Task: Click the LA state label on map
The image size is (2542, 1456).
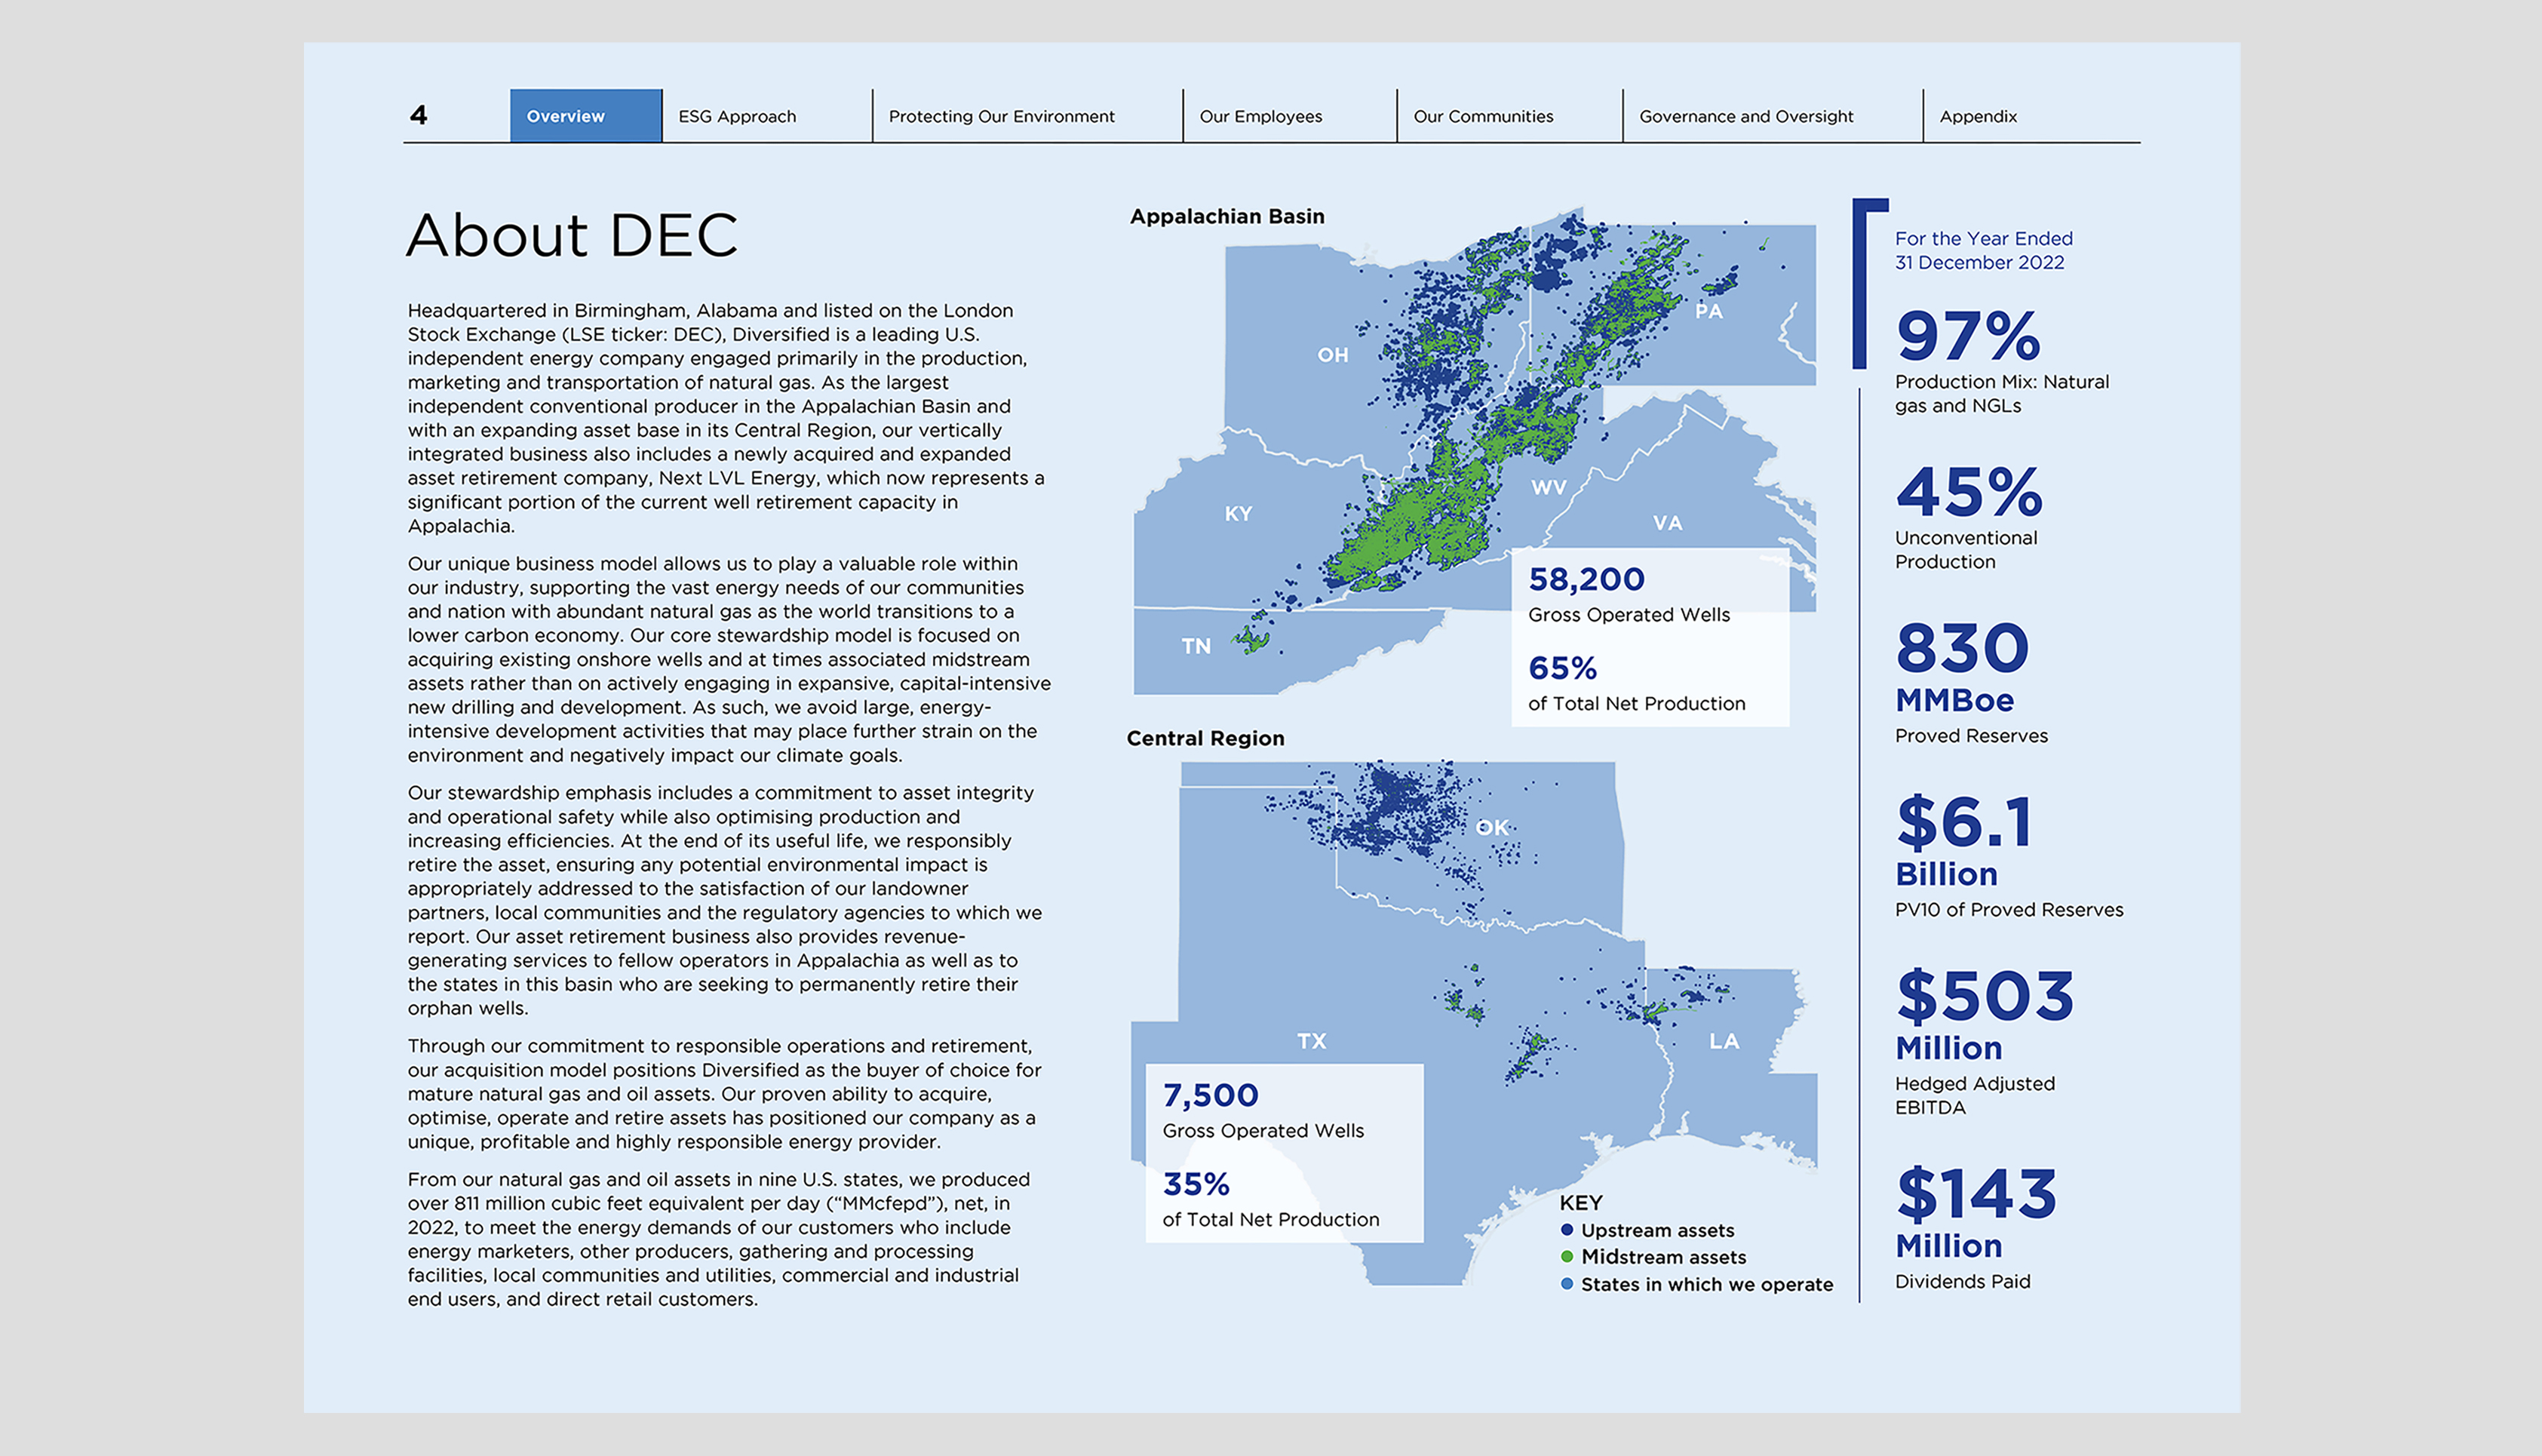Action: coord(1724,1042)
